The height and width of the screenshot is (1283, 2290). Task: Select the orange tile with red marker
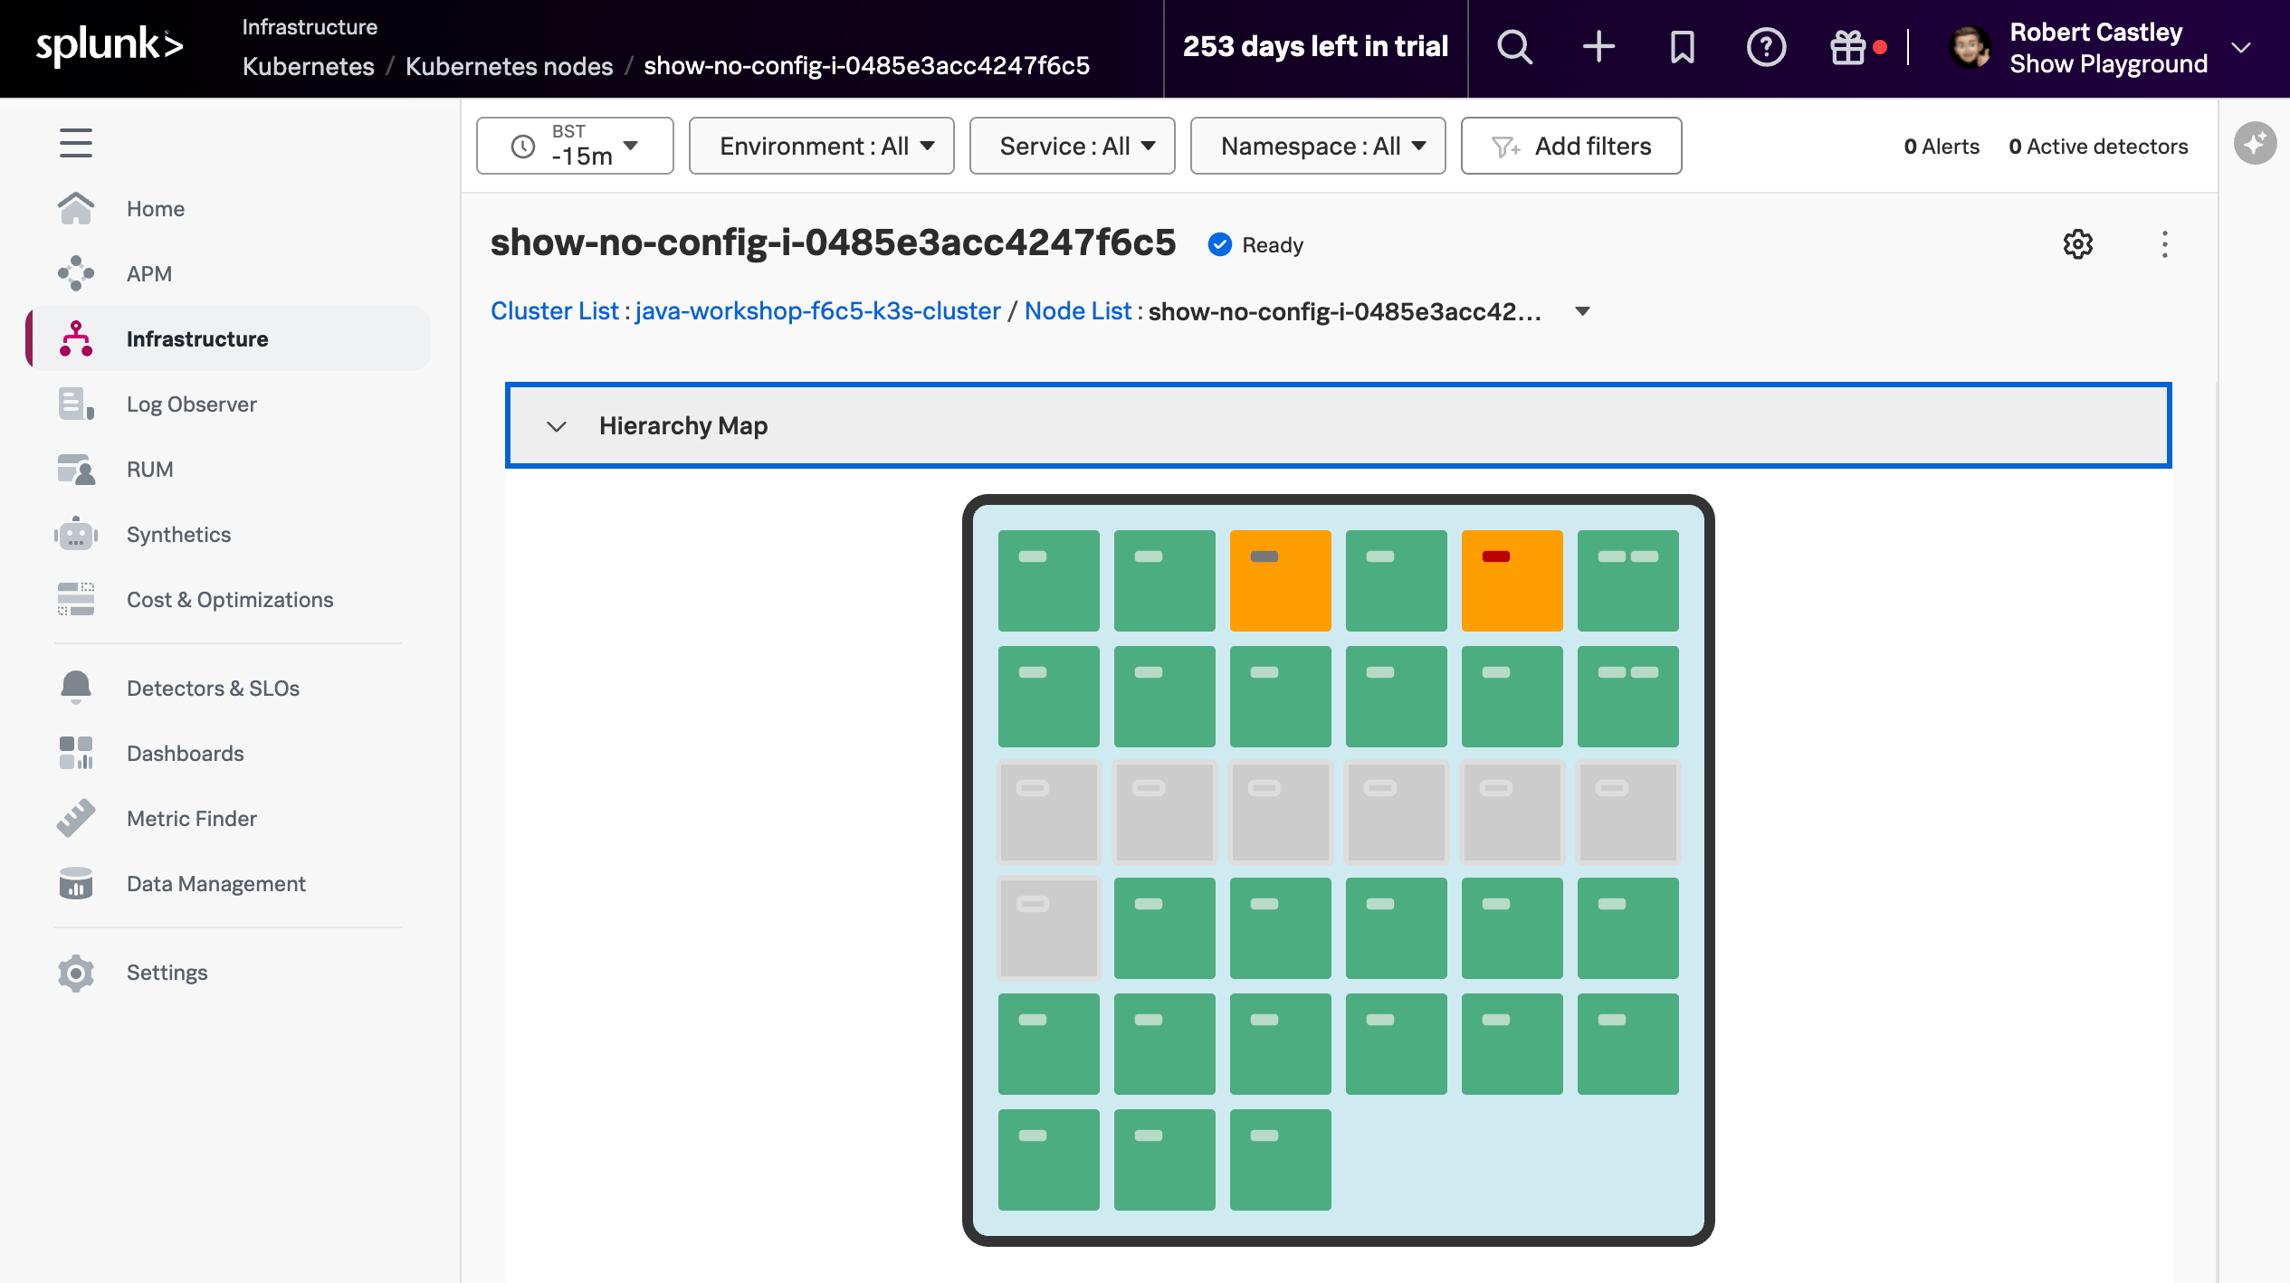[x=1512, y=580]
